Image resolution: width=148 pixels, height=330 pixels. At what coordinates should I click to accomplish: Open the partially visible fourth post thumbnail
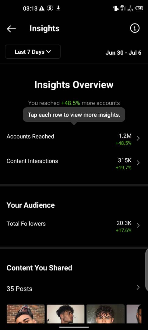[134, 314]
